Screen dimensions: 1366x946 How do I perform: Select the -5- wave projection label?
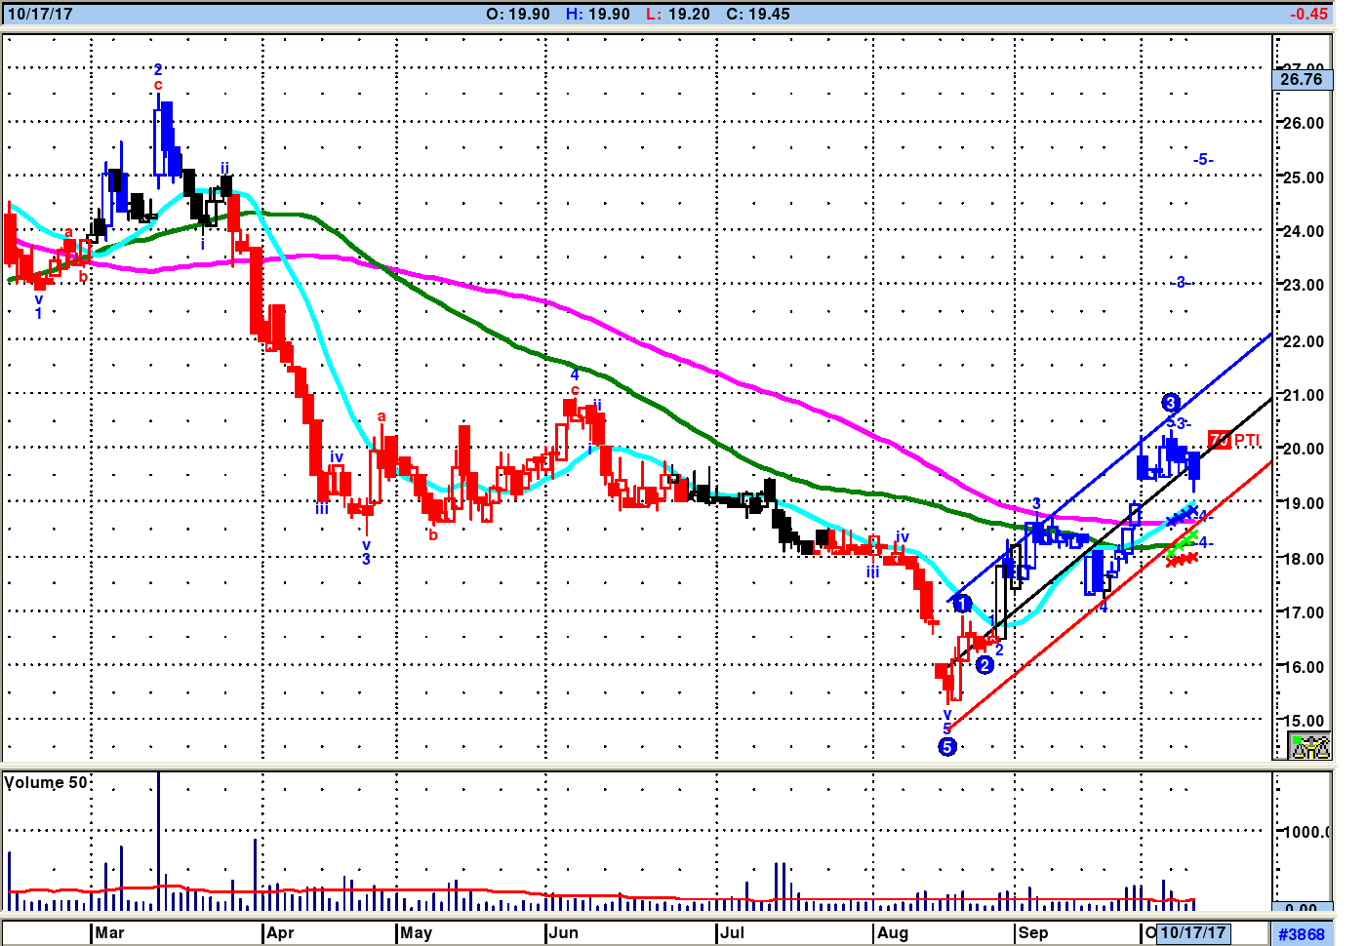(1203, 160)
